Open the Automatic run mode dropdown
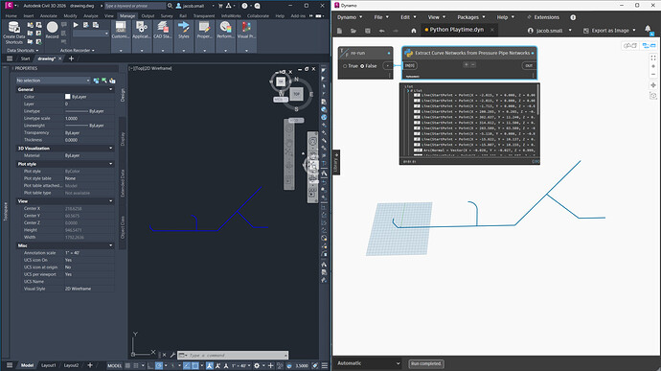 click(369, 363)
